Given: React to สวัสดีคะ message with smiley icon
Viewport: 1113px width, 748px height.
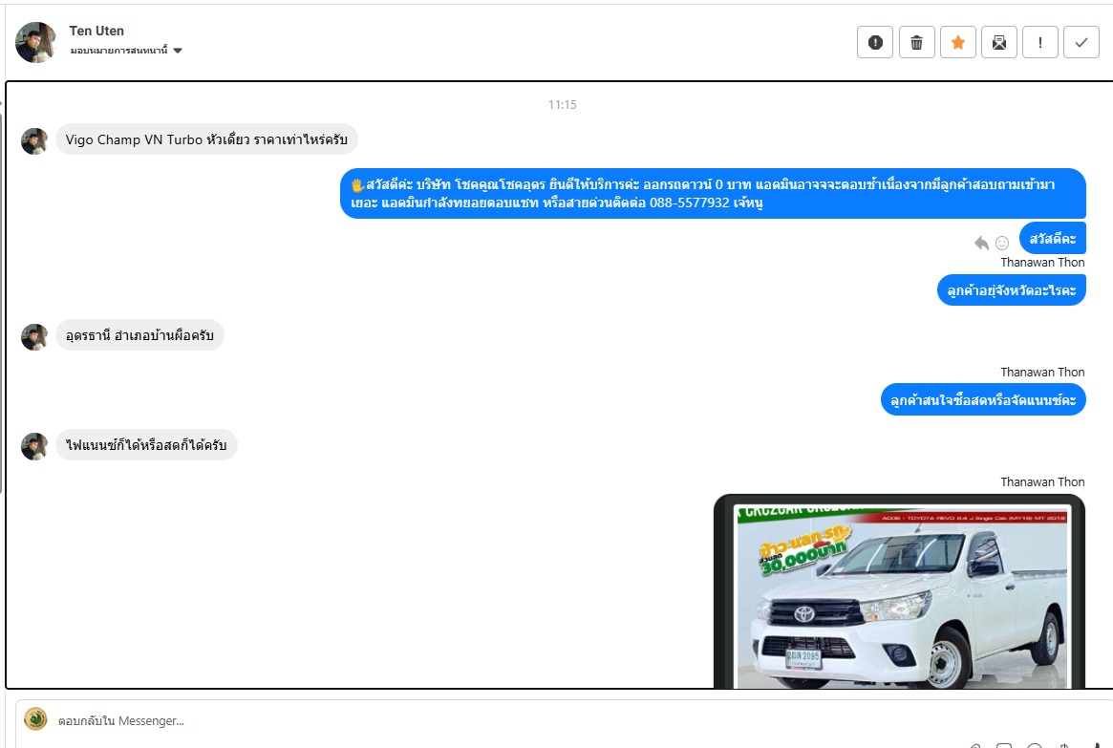Looking at the screenshot, I should pyautogui.click(x=1002, y=244).
